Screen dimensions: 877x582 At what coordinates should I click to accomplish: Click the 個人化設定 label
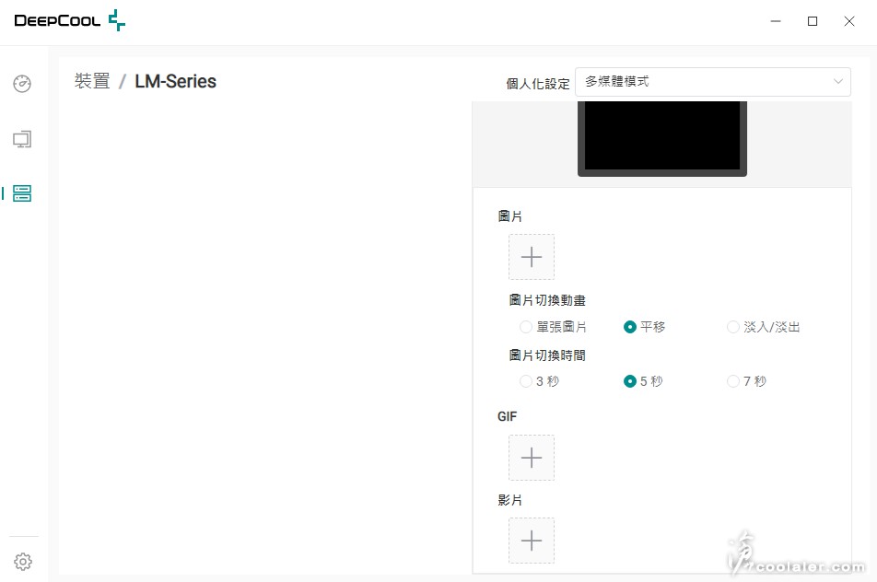pyautogui.click(x=537, y=84)
